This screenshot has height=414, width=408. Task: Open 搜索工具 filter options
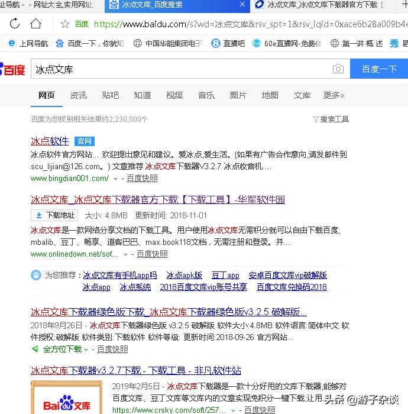click(x=331, y=119)
